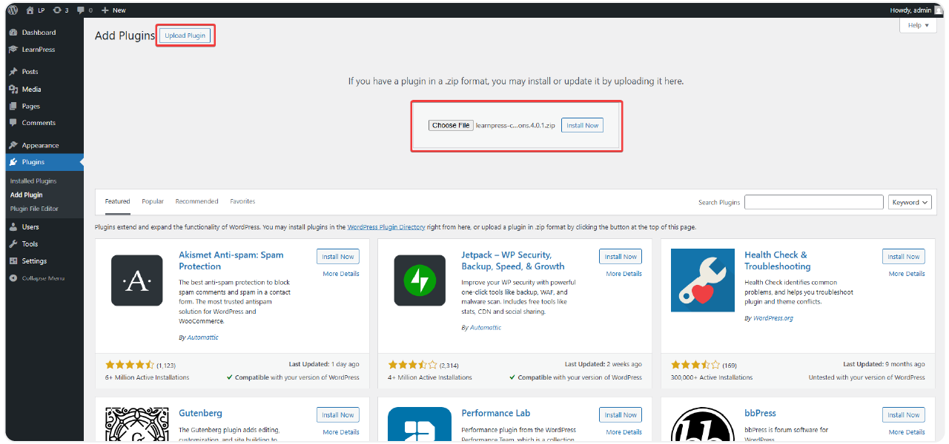The width and height of the screenshot is (949, 444).
Task: Click the Media icon in sidebar
Action: pos(13,89)
